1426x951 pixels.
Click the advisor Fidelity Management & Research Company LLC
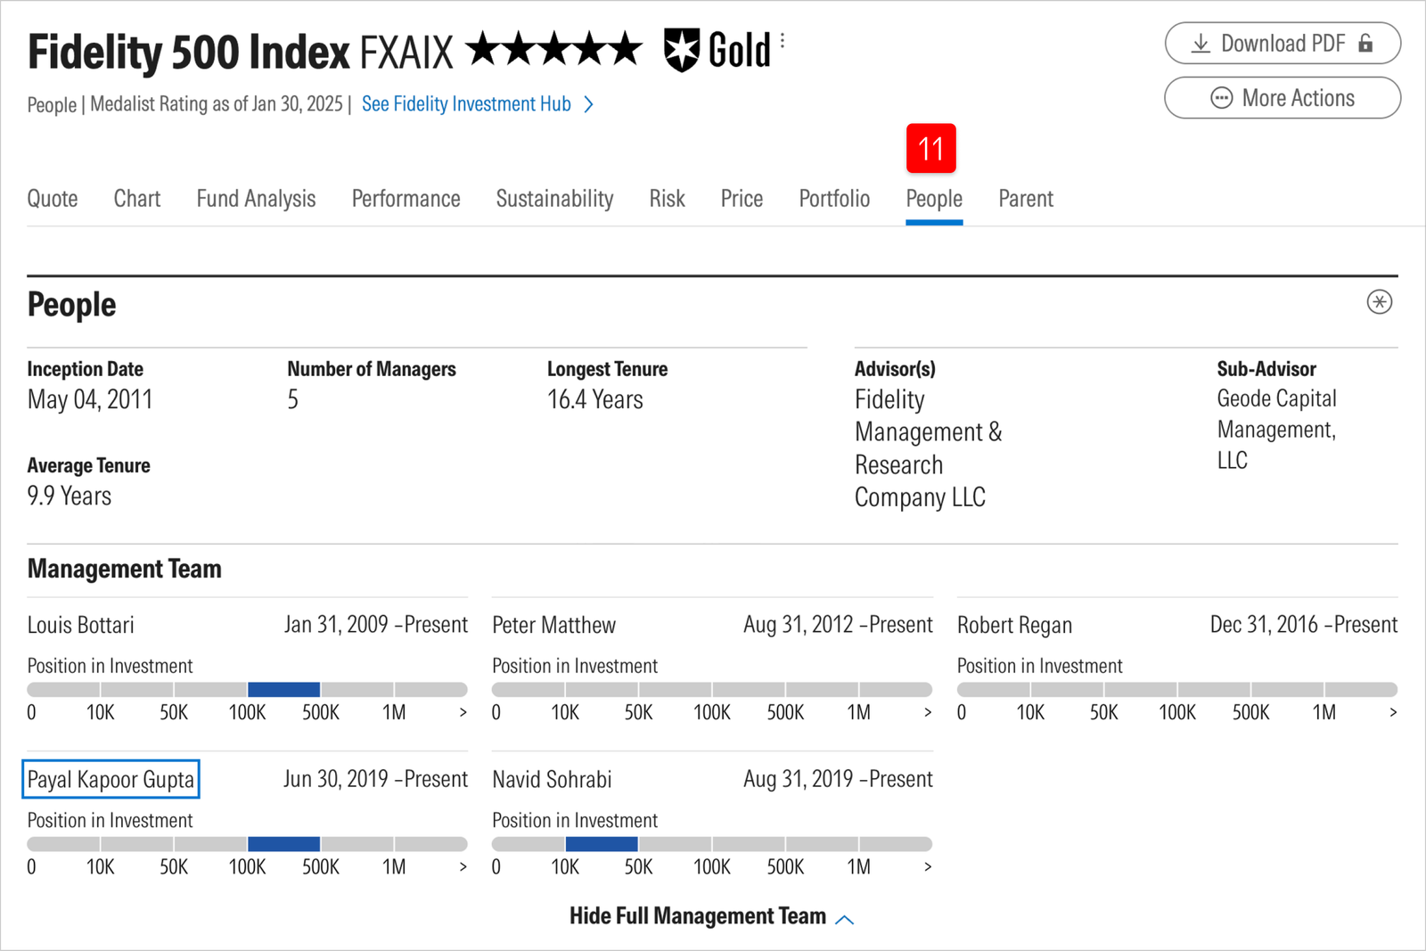pos(929,448)
